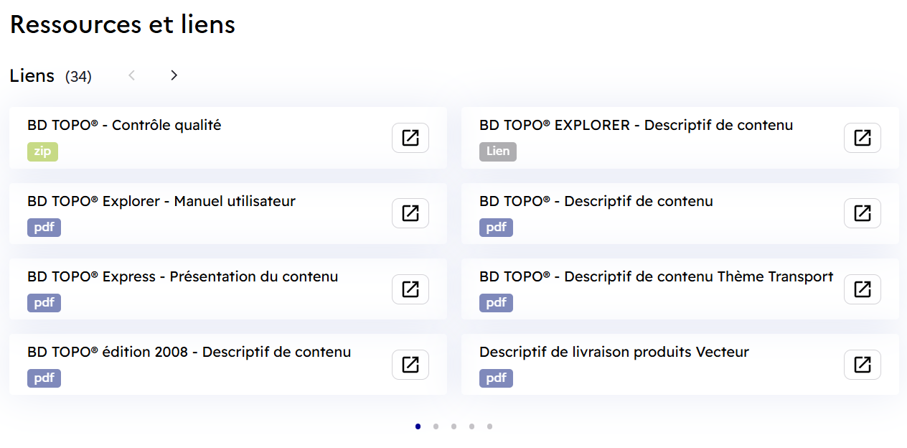Open BD TOPO® - Descriptif de contenu via its icon
The height and width of the screenshot is (448, 907).
pos(862,213)
